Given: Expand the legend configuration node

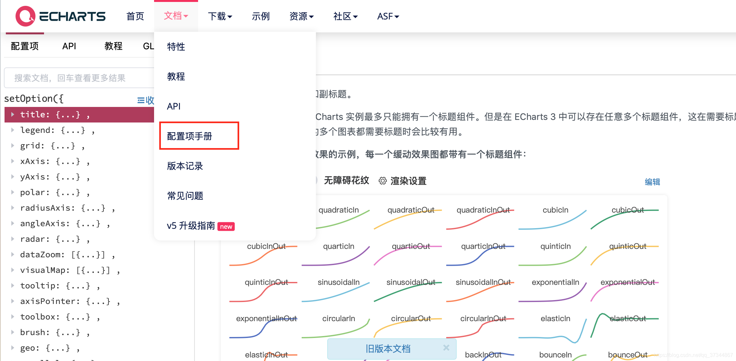Looking at the screenshot, I should click(13, 130).
